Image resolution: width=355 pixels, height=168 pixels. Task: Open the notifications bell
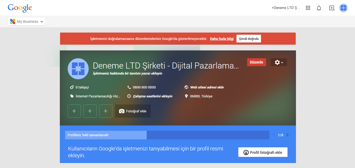pyautogui.click(x=319, y=8)
